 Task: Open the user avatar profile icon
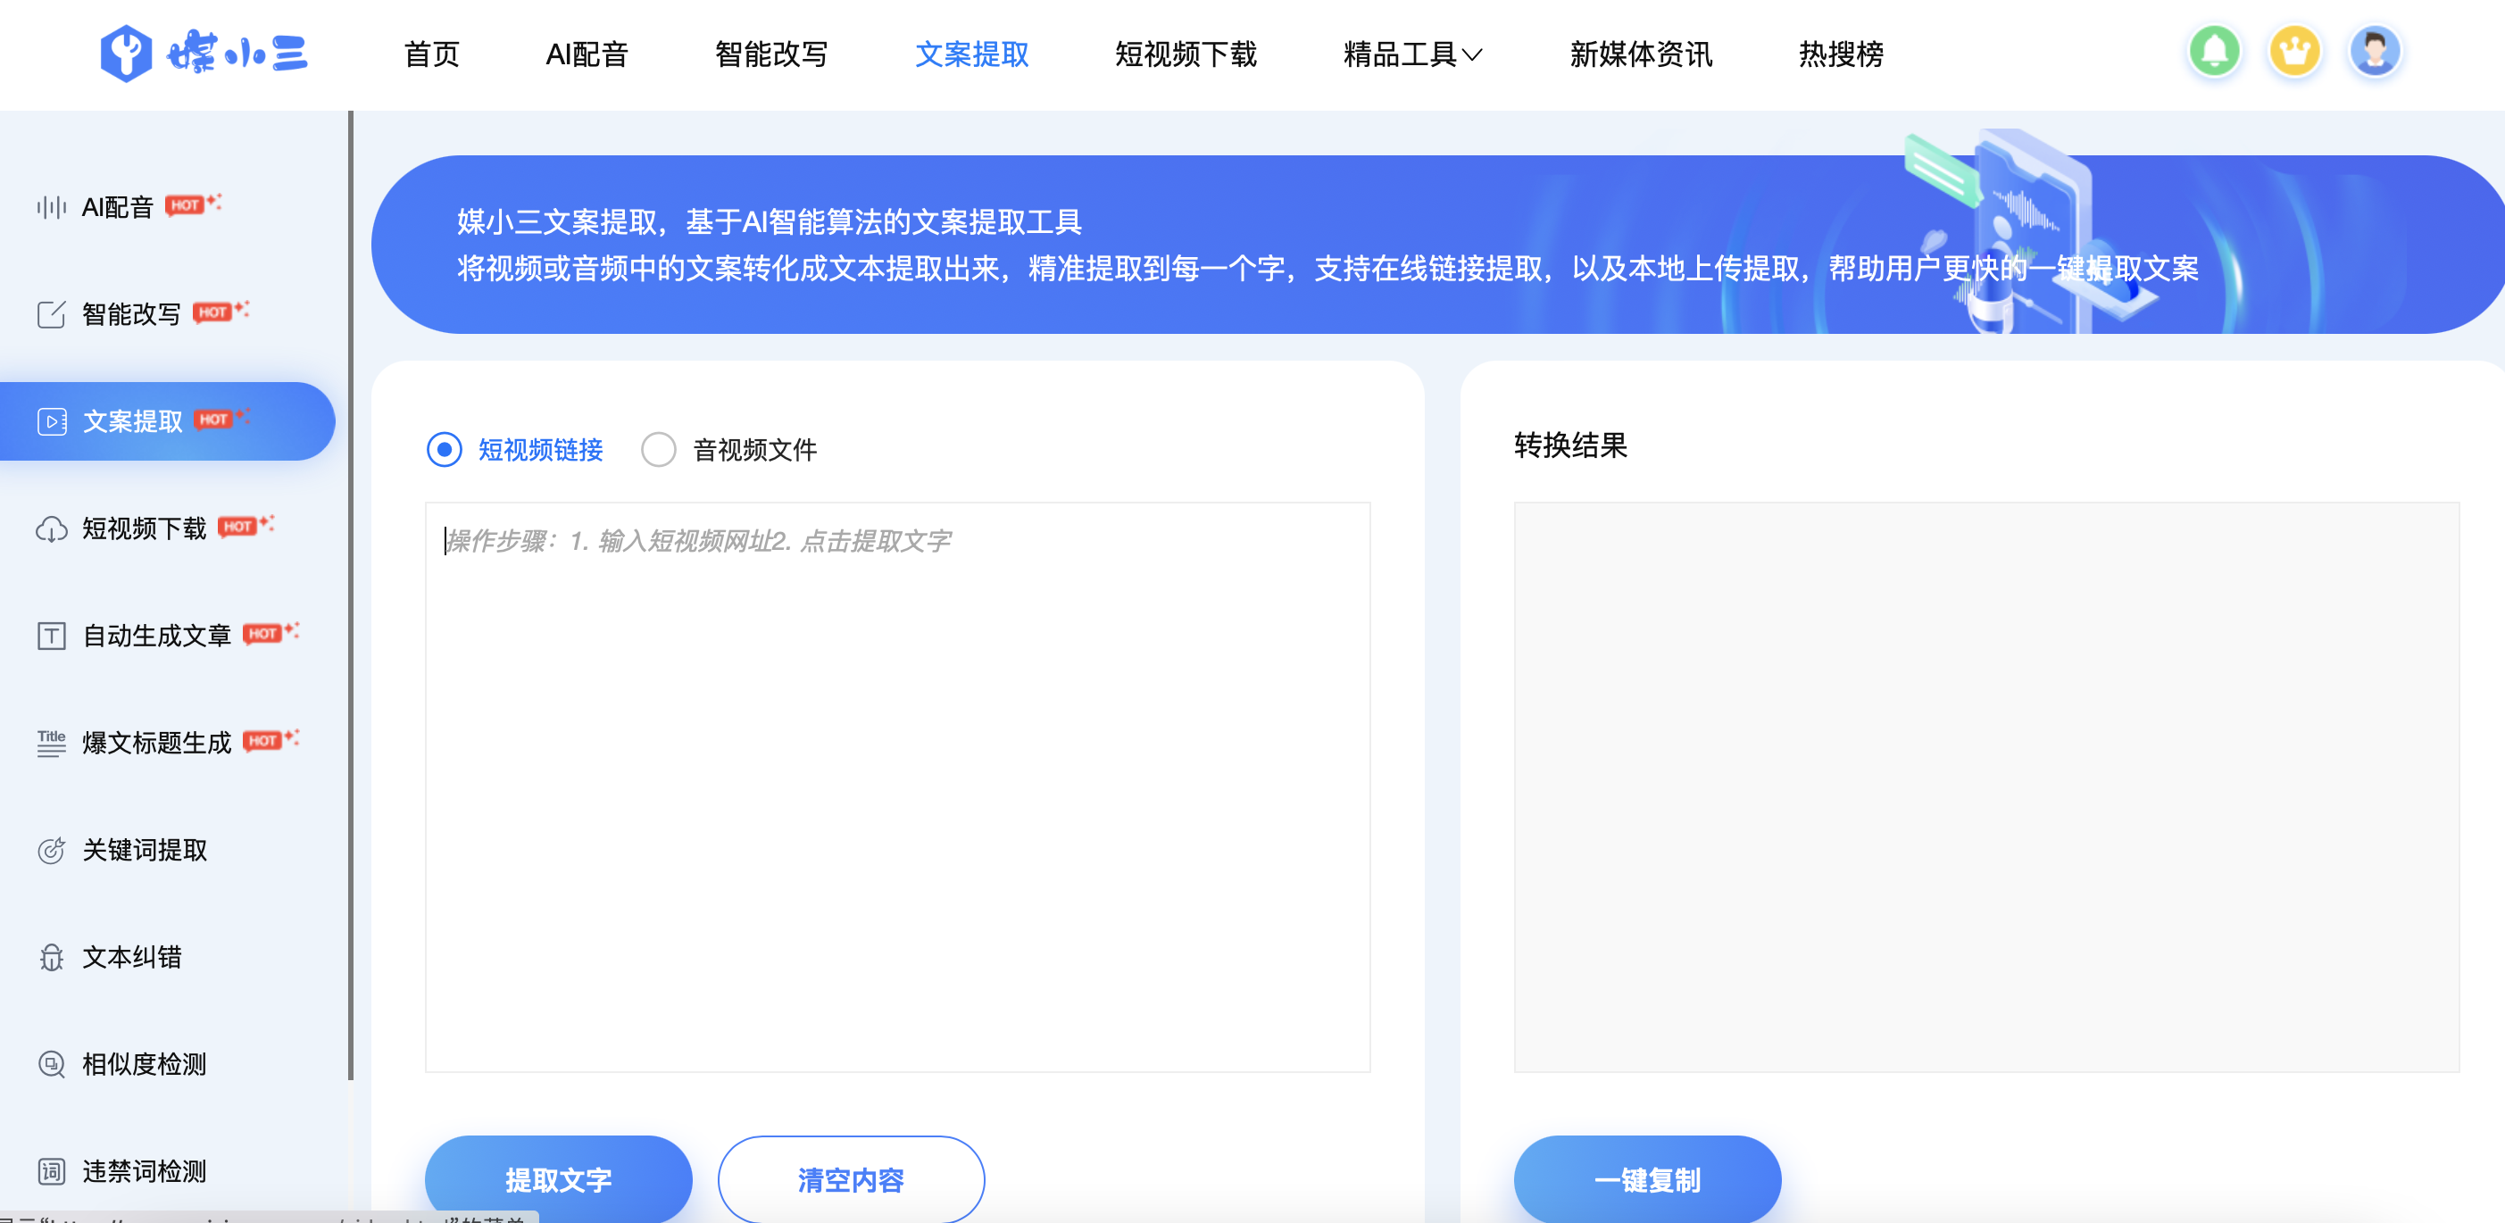(2375, 52)
